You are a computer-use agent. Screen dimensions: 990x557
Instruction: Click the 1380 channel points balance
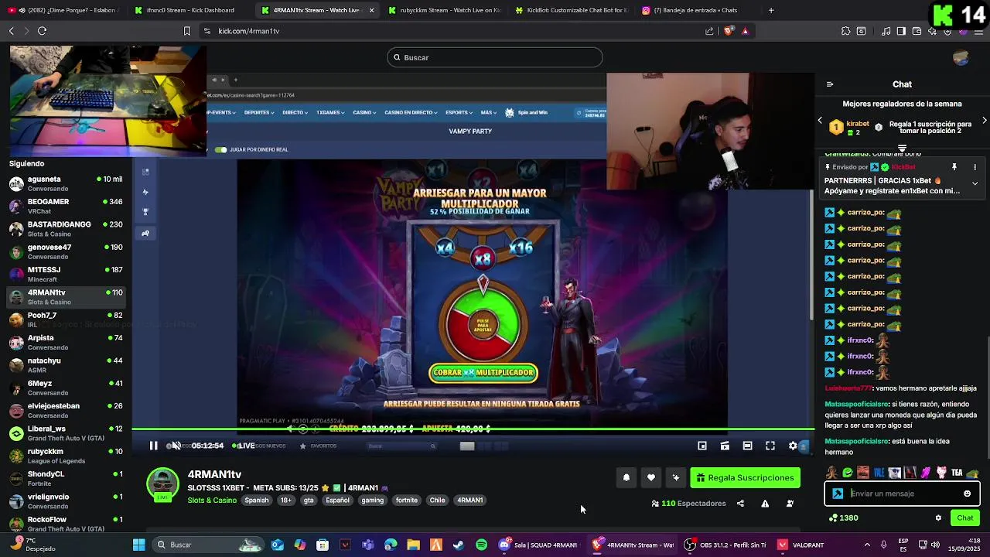coord(843,518)
